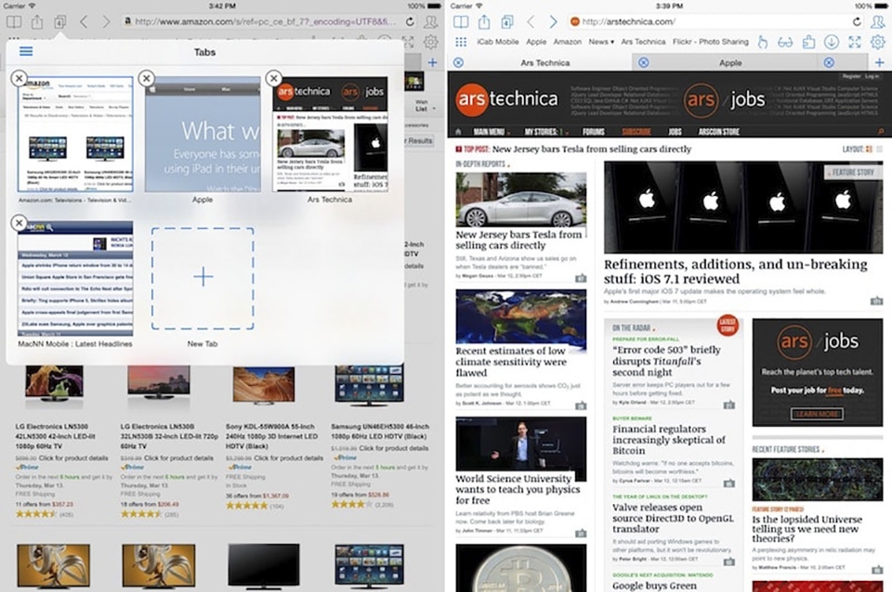The height and width of the screenshot is (592, 892).
Task: Close the third tab in right tab bar
Action: coord(829,62)
